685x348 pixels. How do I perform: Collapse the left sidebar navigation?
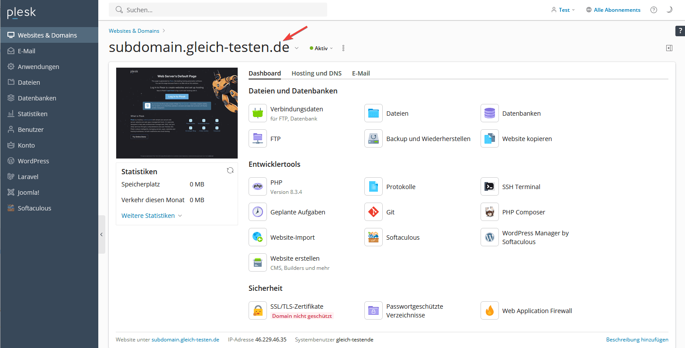[101, 234]
